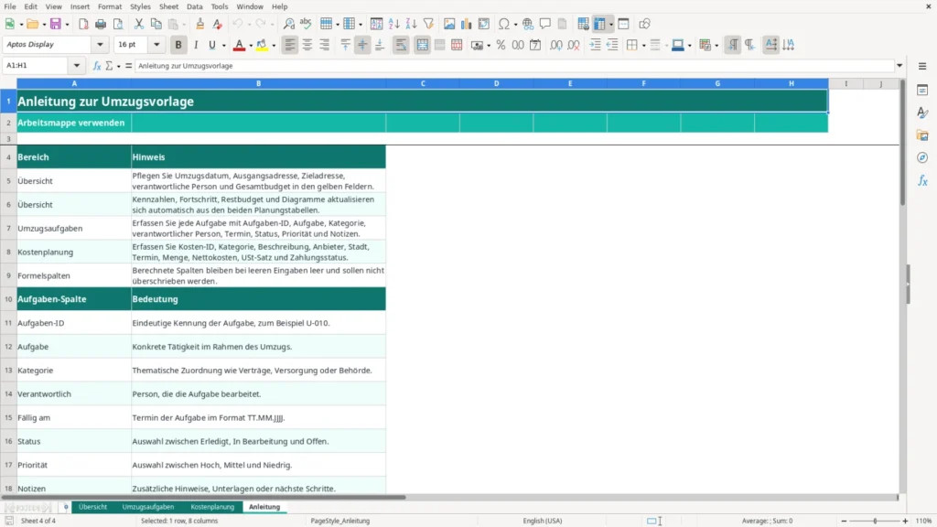Click the Print icon
The height and width of the screenshot is (527, 937).
point(101,24)
